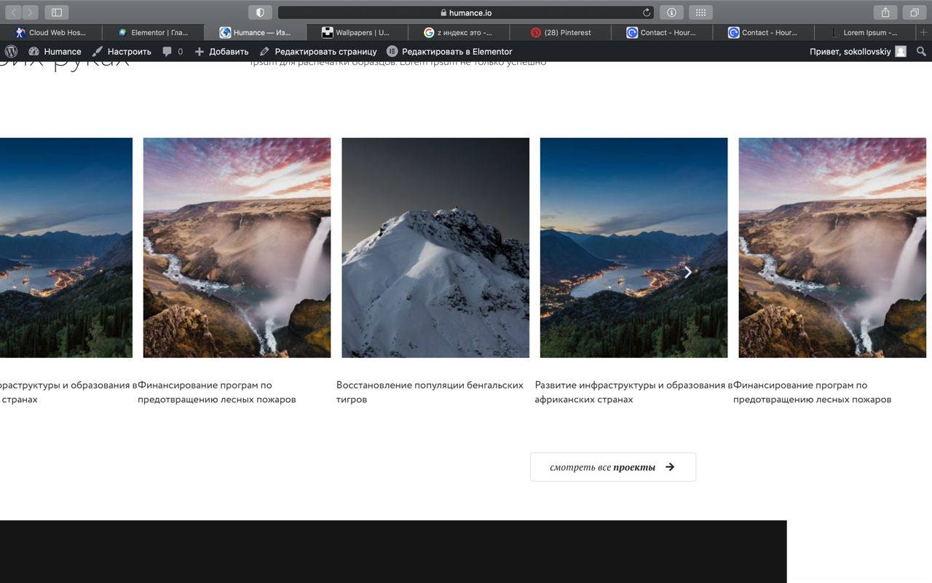This screenshot has width=932, height=583.
Task: Click смотреть все проекты button
Action: (612, 467)
